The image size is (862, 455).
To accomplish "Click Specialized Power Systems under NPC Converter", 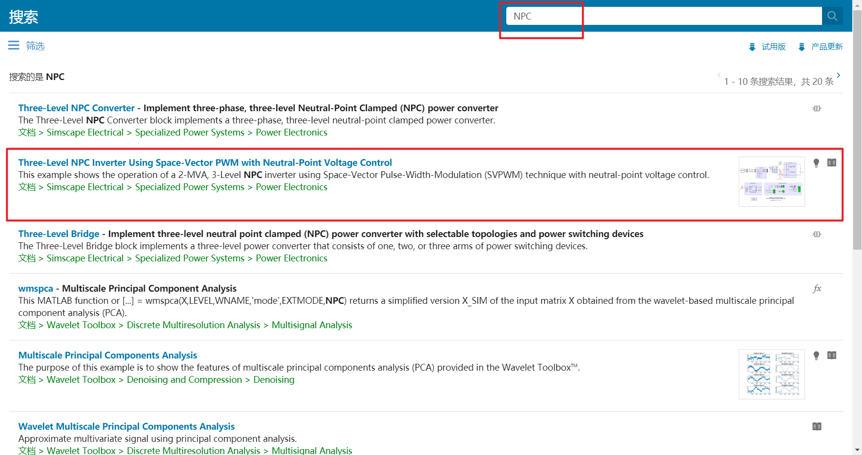I will click(190, 133).
